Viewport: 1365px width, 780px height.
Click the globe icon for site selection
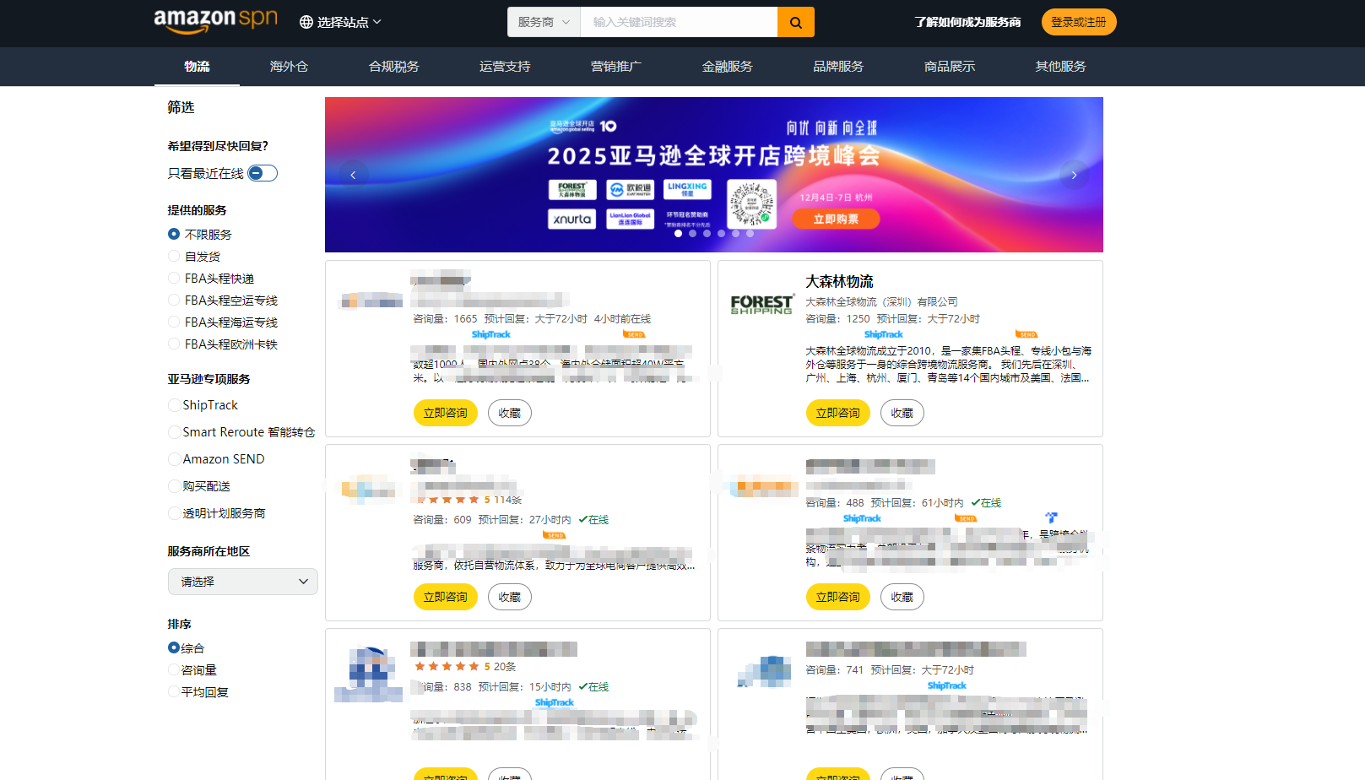coord(306,22)
